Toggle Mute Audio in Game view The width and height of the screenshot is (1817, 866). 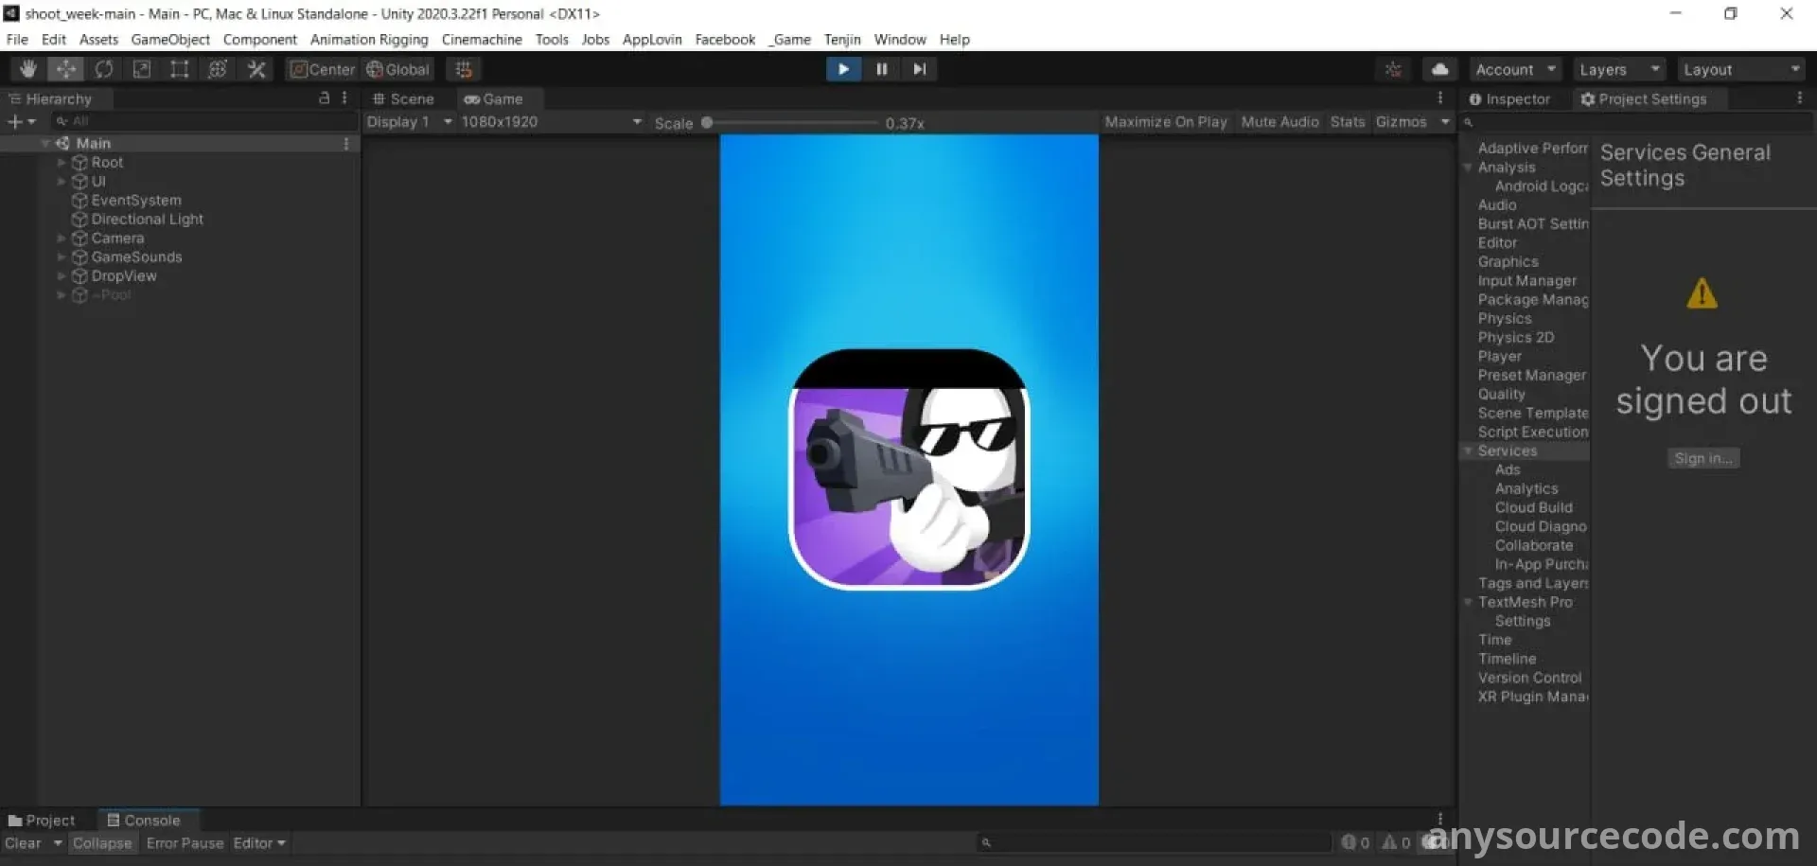(1279, 122)
